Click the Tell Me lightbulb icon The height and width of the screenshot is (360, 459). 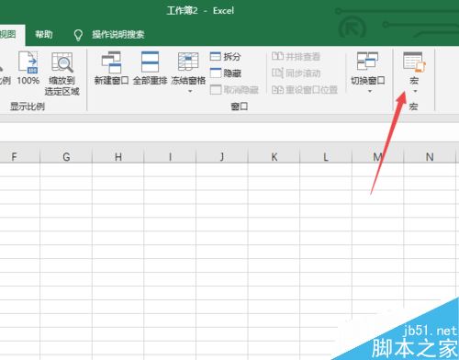point(79,35)
